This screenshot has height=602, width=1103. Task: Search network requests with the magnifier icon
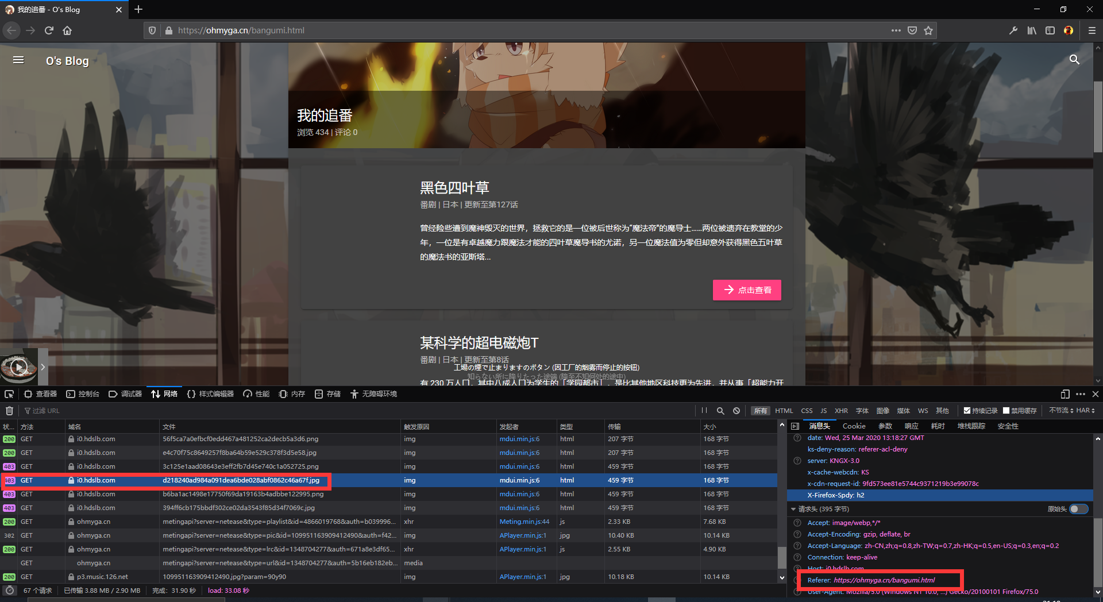coord(720,410)
